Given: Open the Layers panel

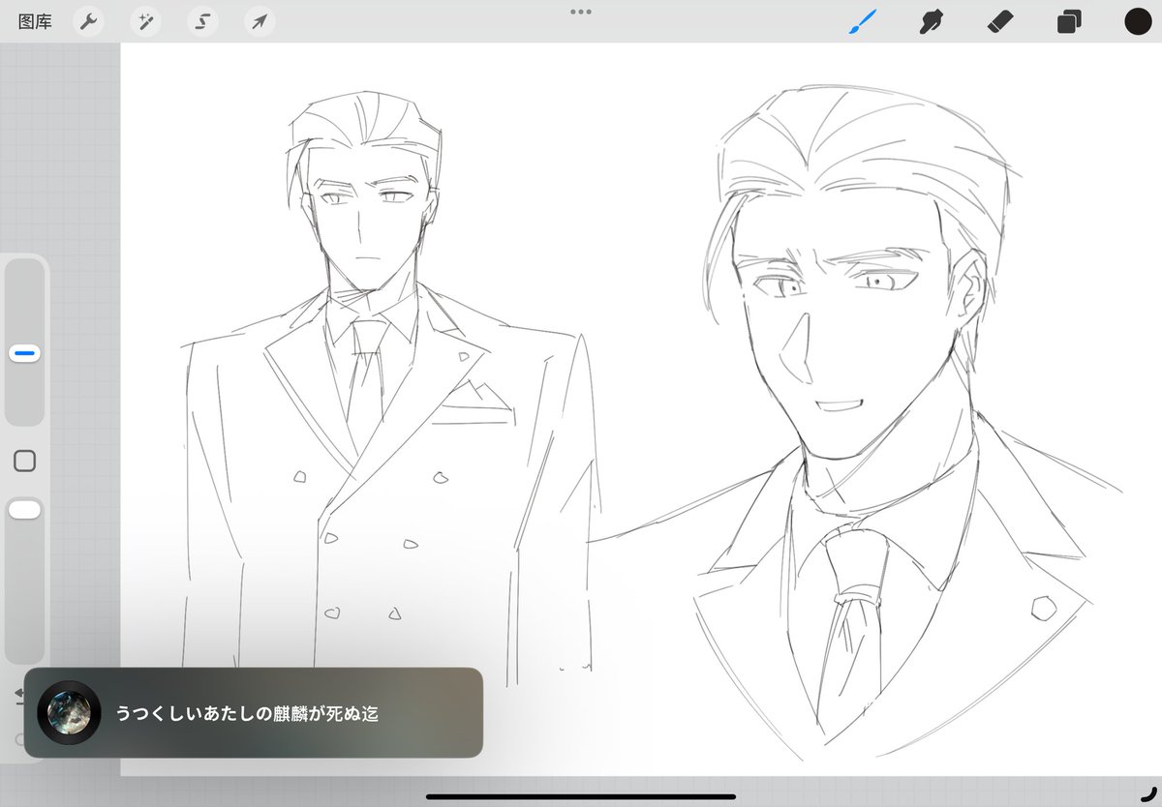Looking at the screenshot, I should pos(1069,21).
